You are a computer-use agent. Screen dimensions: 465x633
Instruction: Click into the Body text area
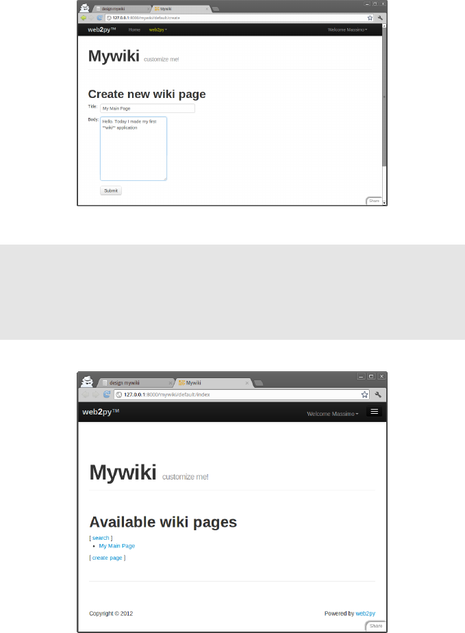click(134, 149)
